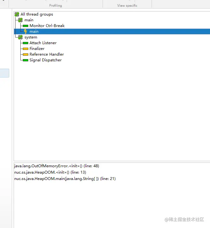Click the green Monitor Ctrl-Break thread icon

(25, 26)
